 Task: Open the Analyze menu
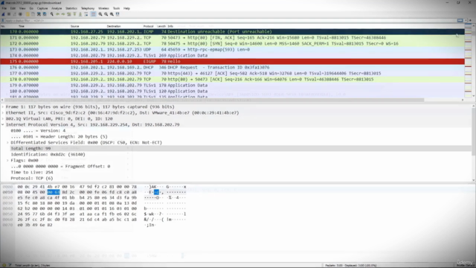pyautogui.click(x=57, y=8)
